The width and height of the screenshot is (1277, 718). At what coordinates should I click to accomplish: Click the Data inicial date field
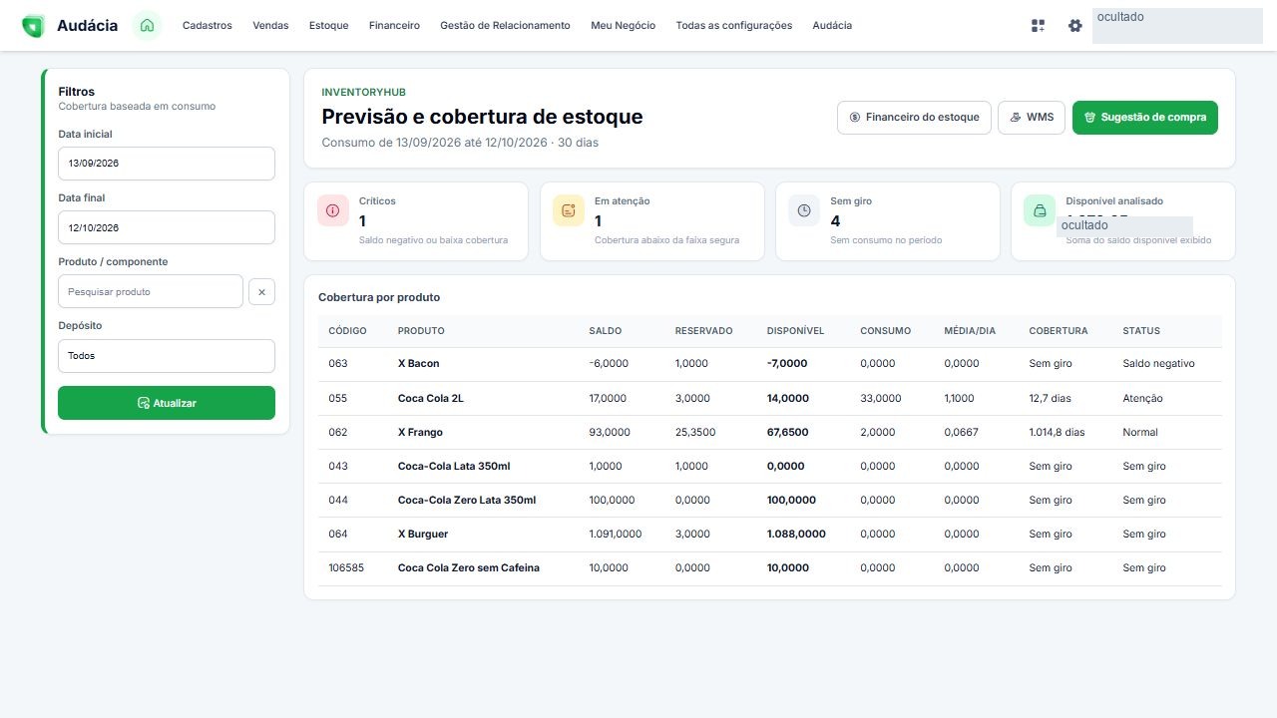[167, 164]
